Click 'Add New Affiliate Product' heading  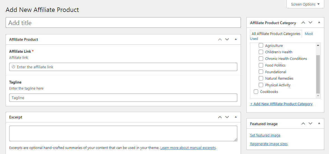(42, 10)
